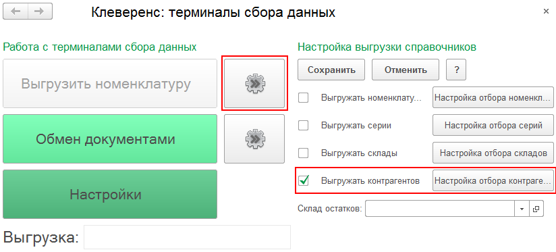556x252 pixels.
Task: Open gear settings beside Выгрузить номенклатуру
Action: tap(254, 83)
